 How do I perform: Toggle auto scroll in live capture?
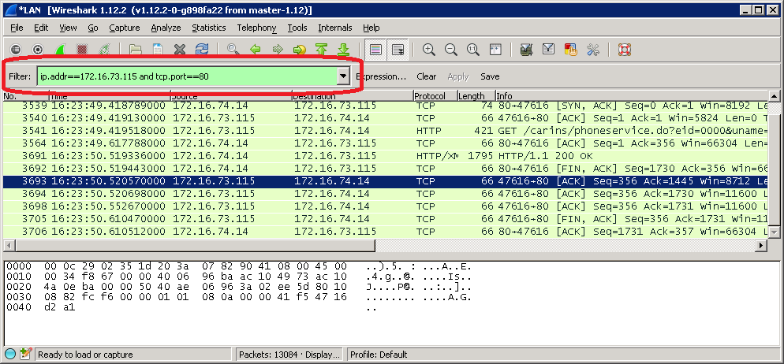(x=398, y=50)
